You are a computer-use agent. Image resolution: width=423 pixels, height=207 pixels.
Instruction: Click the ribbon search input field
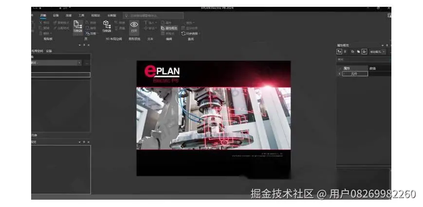153,16
